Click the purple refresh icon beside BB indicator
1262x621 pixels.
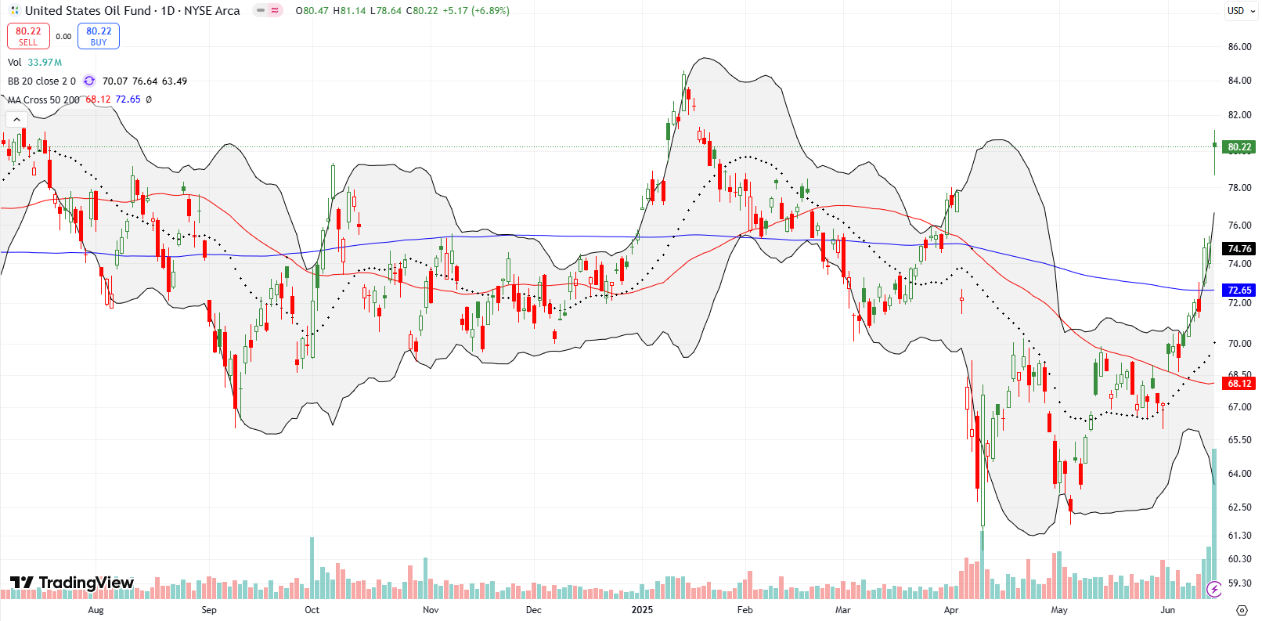(x=89, y=81)
